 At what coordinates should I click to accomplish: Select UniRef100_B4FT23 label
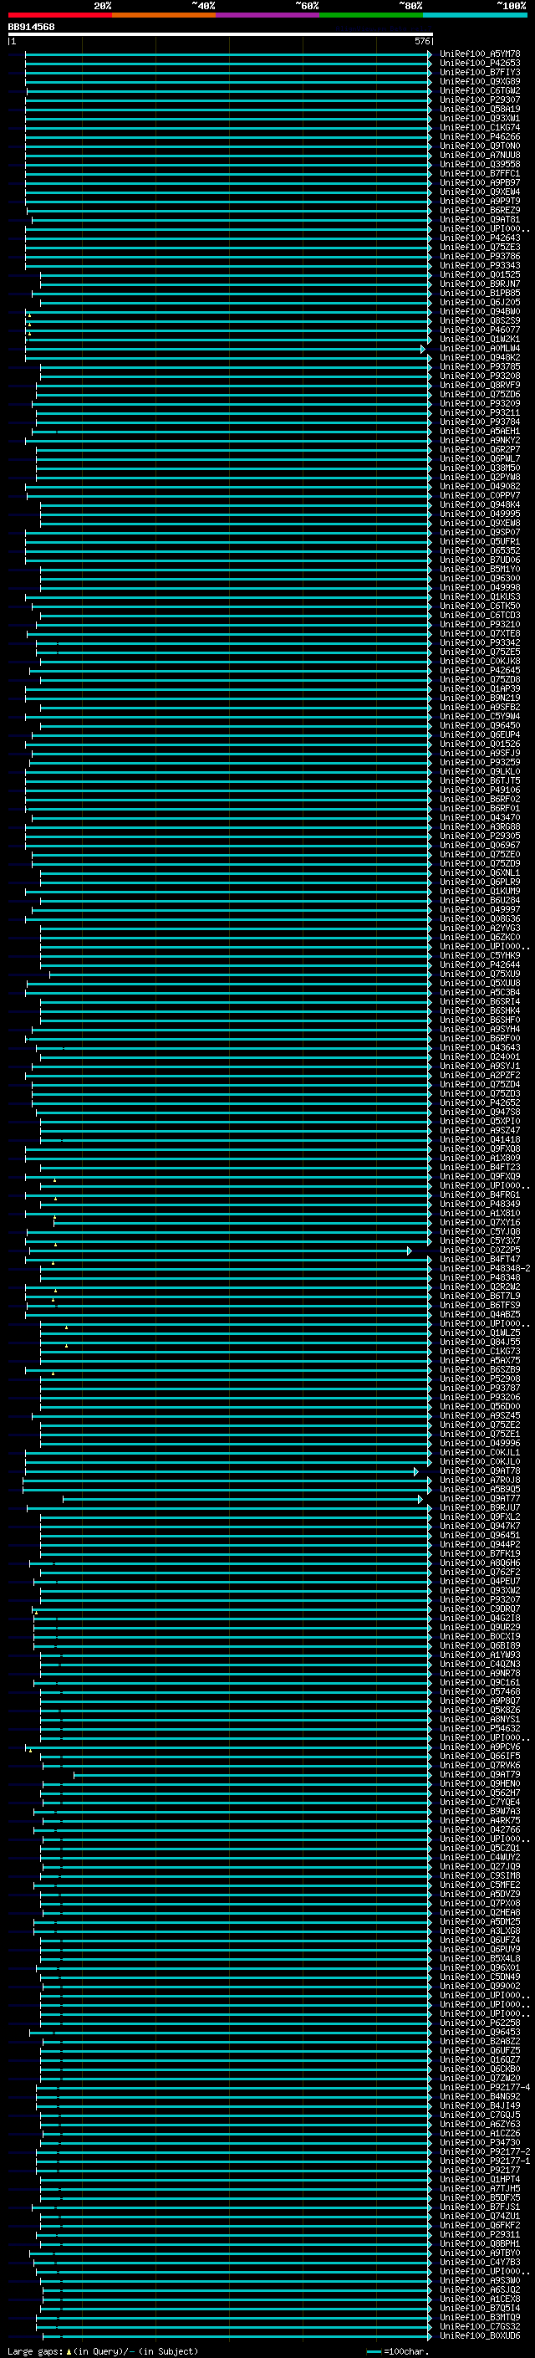(480, 1167)
